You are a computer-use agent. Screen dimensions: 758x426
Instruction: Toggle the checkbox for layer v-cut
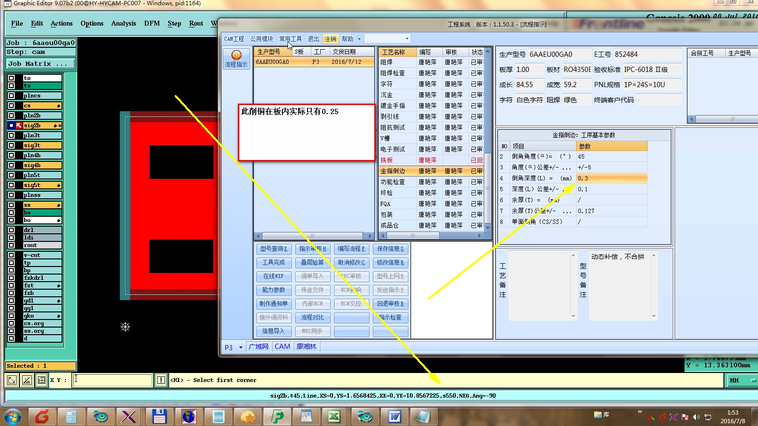[11, 255]
